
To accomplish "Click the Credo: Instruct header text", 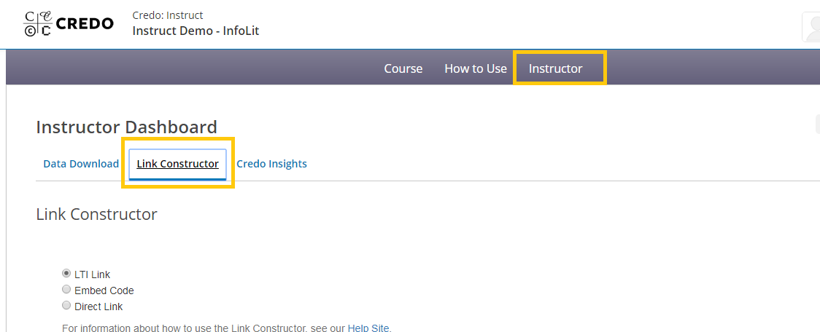I will click(x=167, y=15).
